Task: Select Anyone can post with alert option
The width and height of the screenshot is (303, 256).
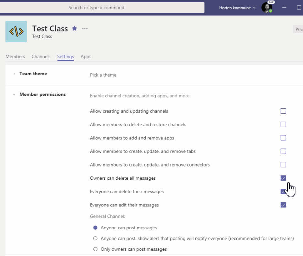Action: pyautogui.click(x=95, y=238)
